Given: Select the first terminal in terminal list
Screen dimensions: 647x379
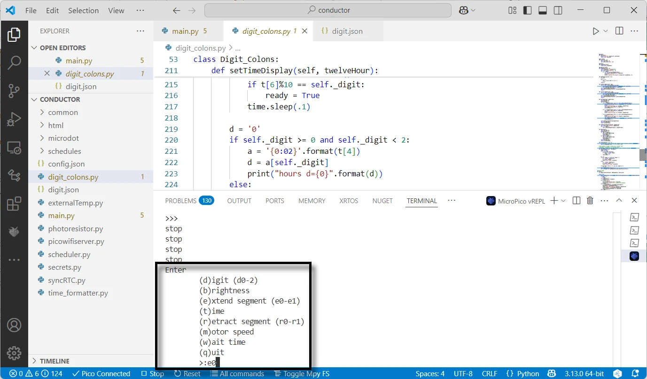Looking at the screenshot, I should pos(634,217).
